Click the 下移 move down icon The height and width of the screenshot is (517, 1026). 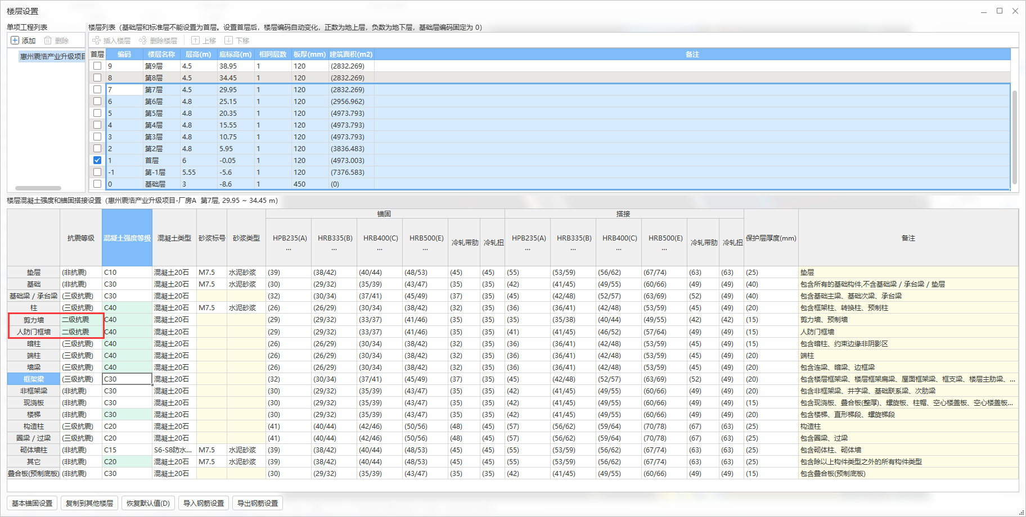click(228, 40)
